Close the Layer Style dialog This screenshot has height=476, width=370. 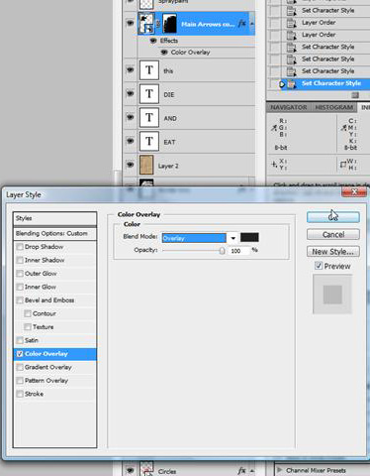click(x=354, y=191)
